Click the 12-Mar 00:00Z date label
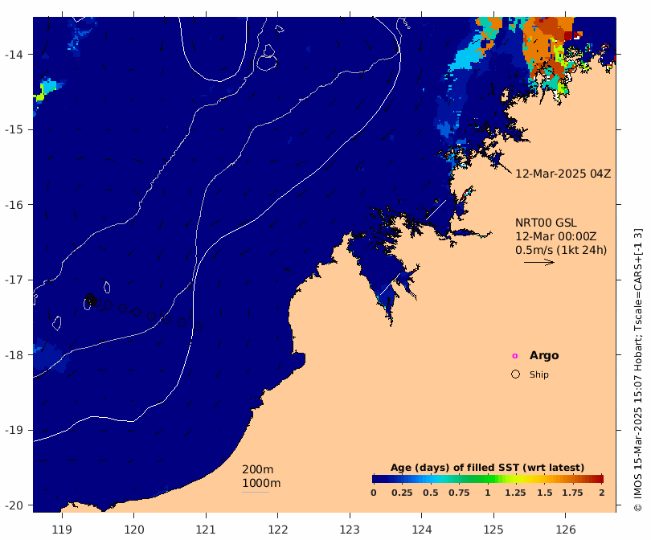 (x=555, y=236)
